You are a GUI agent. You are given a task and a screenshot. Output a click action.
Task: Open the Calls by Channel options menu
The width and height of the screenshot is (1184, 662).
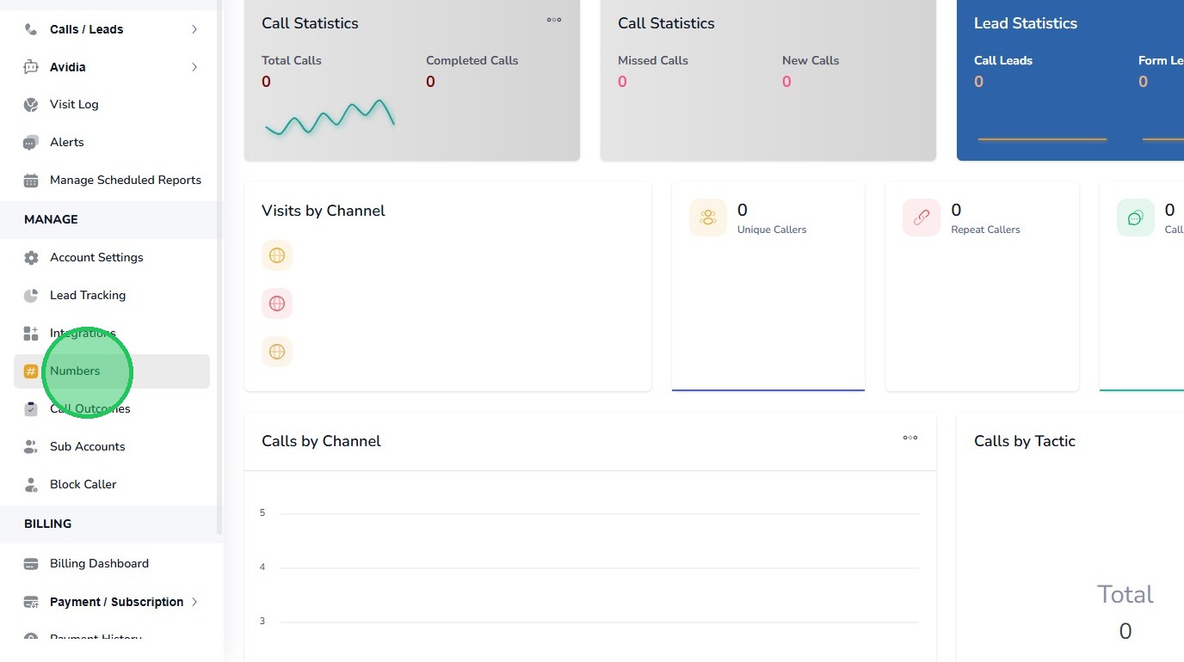[x=910, y=438]
